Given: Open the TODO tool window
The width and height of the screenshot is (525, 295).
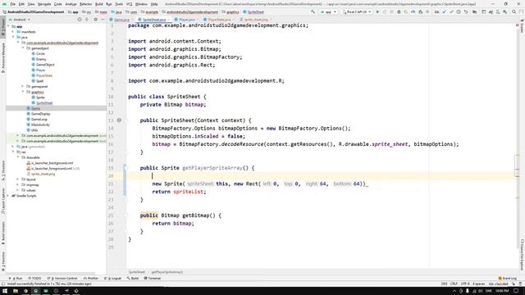Looking at the screenshot, I should pyautogui.click(x=34, y=279).
